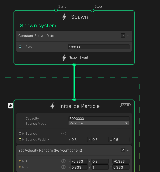Click the A velocity input slot port
160x172 pixels.
click(x=20, y=161)
